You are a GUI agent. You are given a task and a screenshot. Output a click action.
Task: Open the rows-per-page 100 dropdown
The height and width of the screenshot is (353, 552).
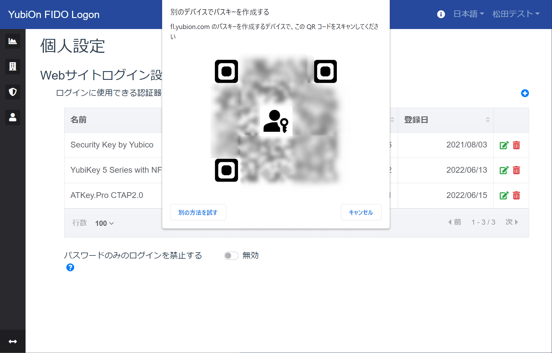(x=105, y=223)
